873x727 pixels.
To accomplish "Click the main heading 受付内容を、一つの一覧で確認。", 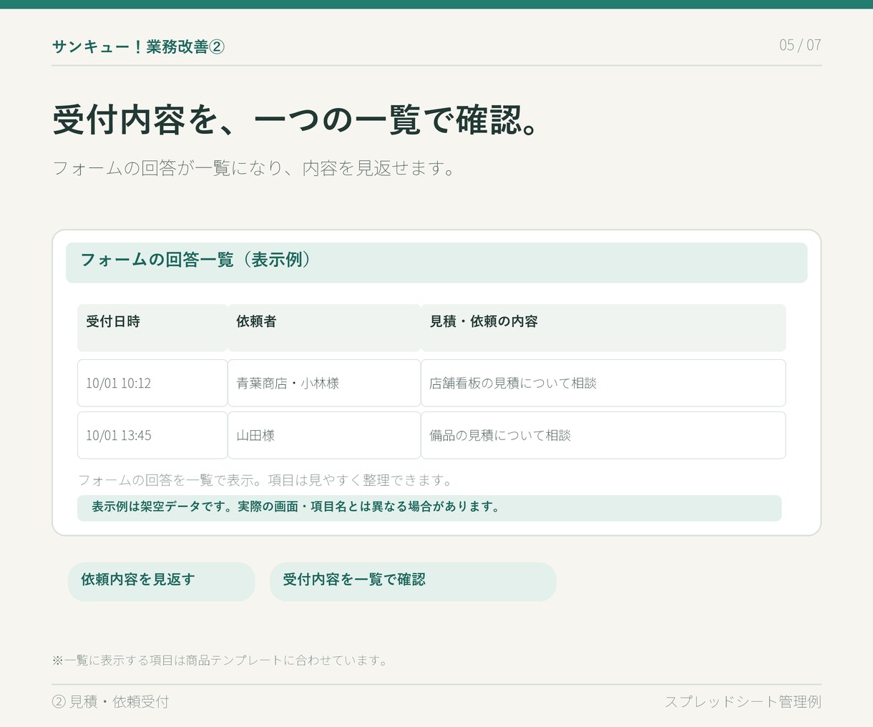I will [296, 119].
